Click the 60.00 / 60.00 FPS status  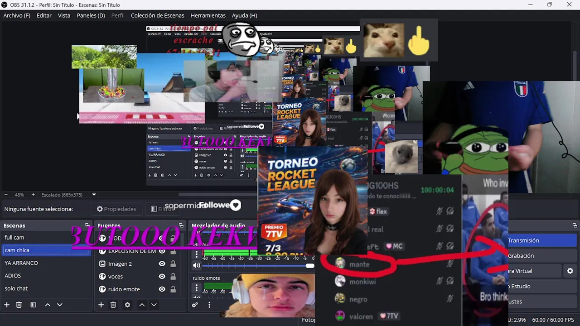click(x=553, y=320)
